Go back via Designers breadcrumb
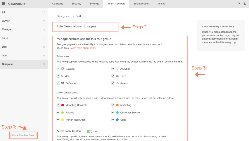 point(63,16)
